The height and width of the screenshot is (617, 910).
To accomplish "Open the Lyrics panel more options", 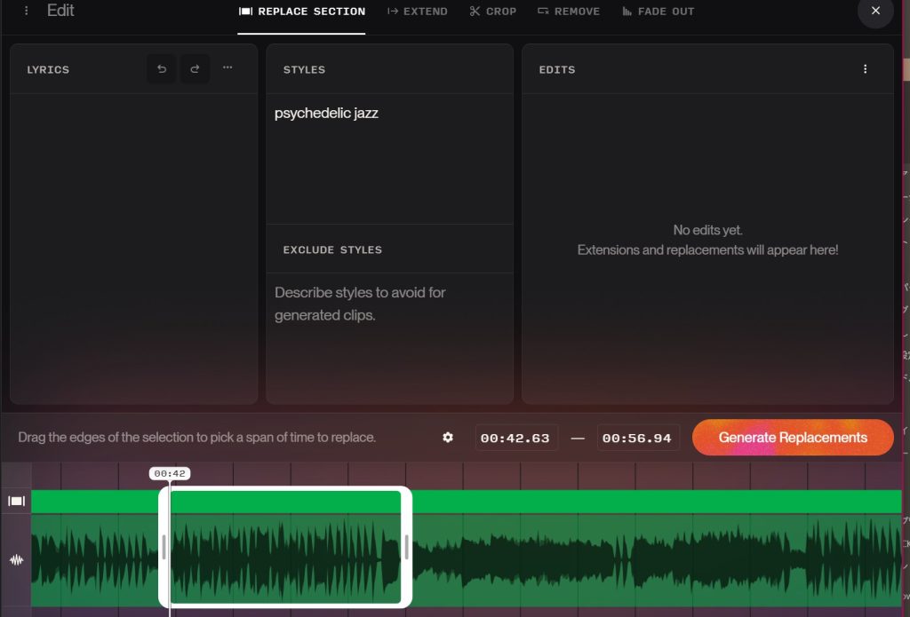I will 227,67.
